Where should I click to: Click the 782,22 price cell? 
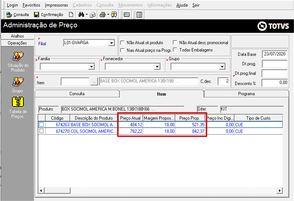(130, 131)
